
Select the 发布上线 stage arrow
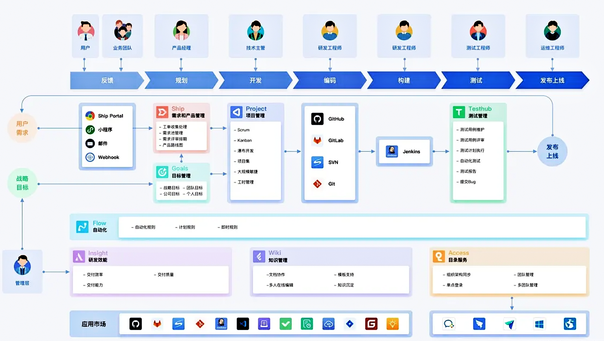pyautogui.click(x=552, y=80)
